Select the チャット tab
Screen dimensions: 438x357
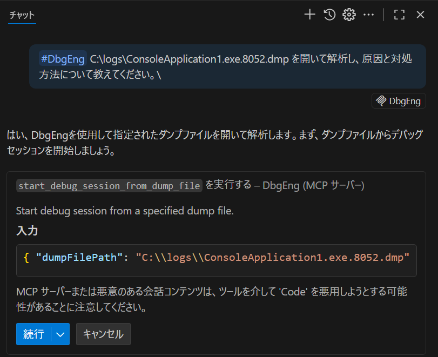(x=22, y=15)
